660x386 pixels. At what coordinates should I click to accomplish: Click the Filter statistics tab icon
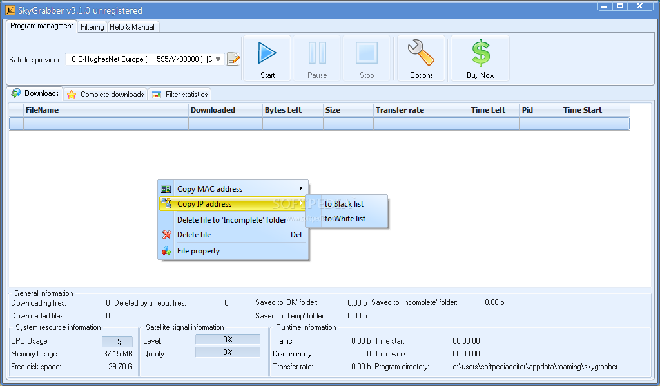coord(157,95)
